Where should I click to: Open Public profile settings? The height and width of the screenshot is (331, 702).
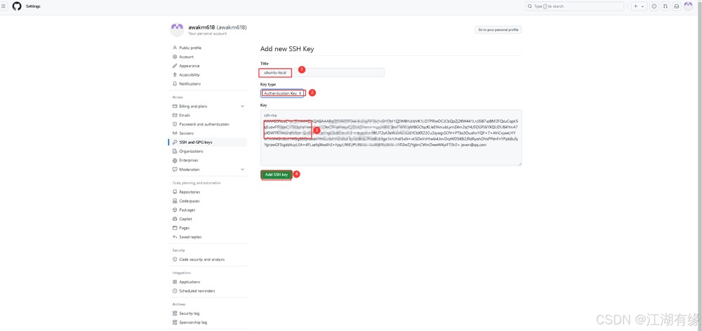(x=190, y=48)
